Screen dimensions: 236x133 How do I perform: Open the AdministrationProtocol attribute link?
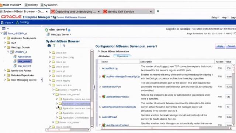tap(118, 97)
